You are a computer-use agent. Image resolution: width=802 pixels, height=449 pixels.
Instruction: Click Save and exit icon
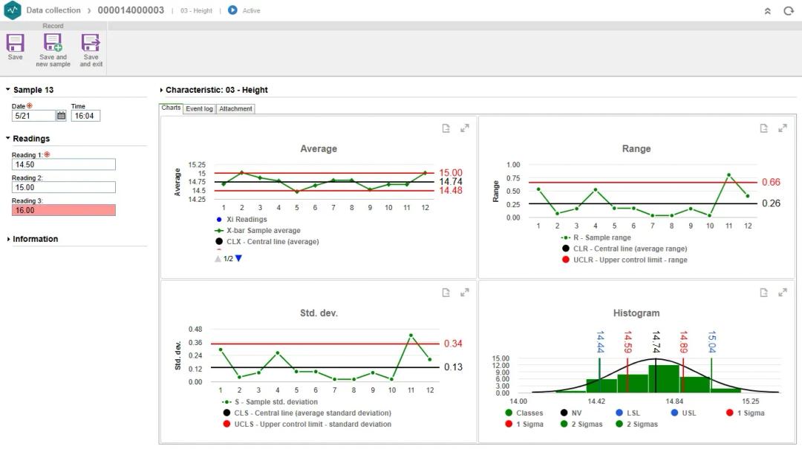91,44
